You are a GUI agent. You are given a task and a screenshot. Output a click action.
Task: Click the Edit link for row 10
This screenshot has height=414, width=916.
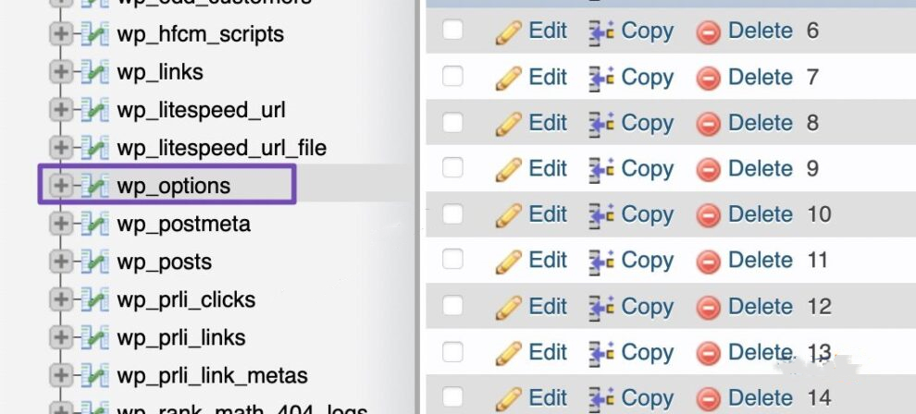coord(548,214)
